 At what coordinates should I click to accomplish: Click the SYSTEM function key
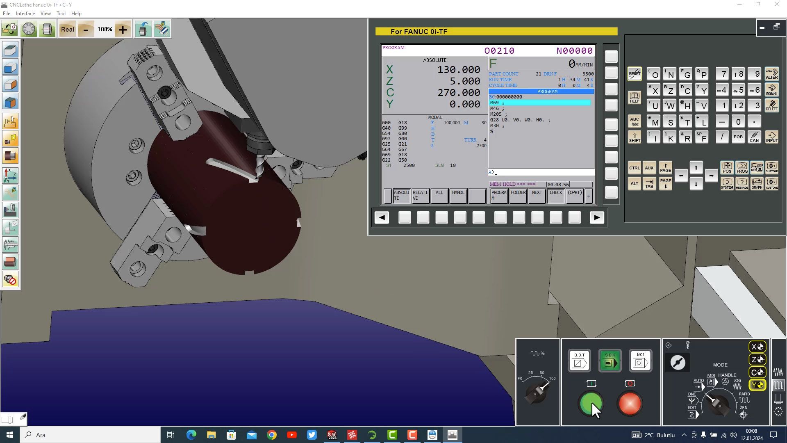pos(727,183)
